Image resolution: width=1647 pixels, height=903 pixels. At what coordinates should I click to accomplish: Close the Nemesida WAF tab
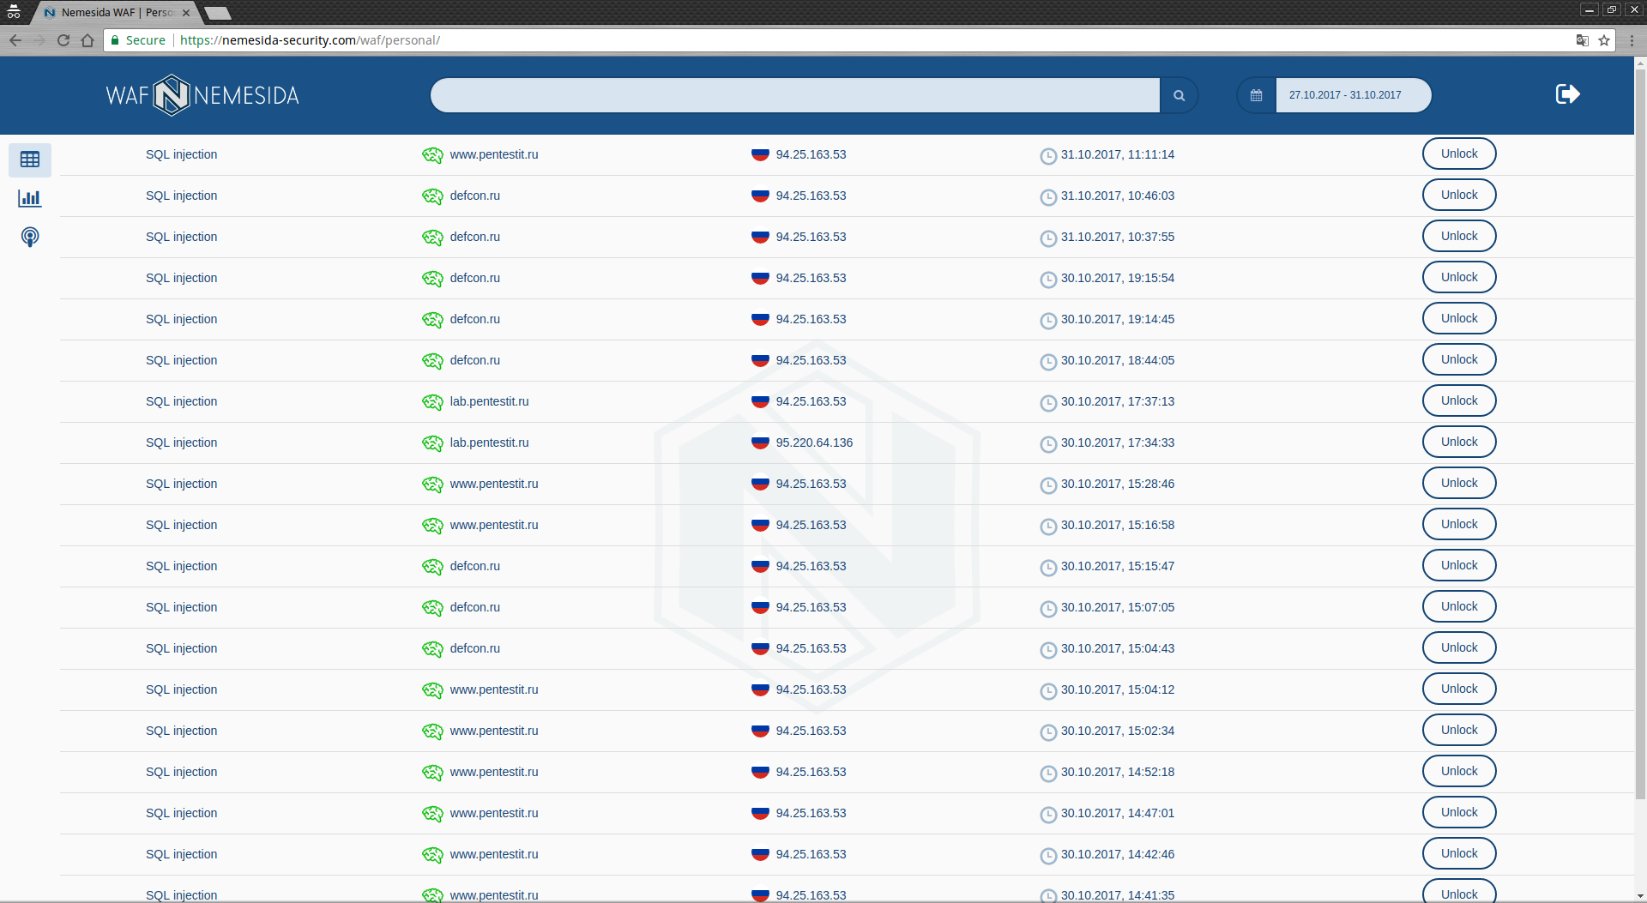(x=186, y=13)
